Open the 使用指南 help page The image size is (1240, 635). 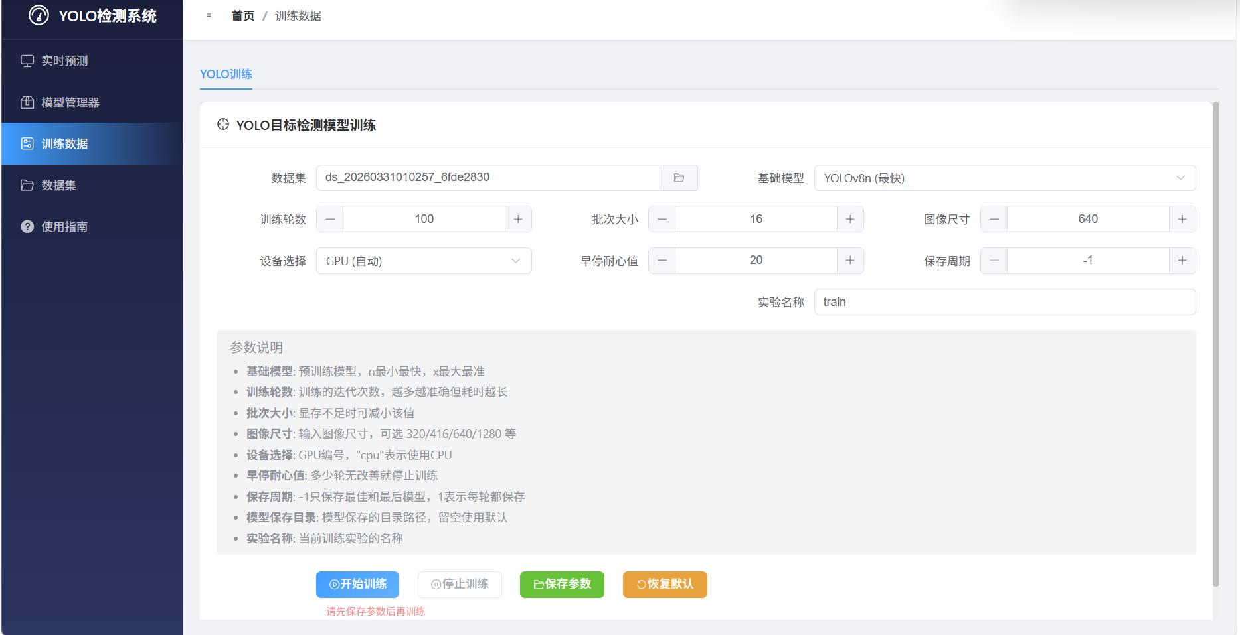click(64, 227)
